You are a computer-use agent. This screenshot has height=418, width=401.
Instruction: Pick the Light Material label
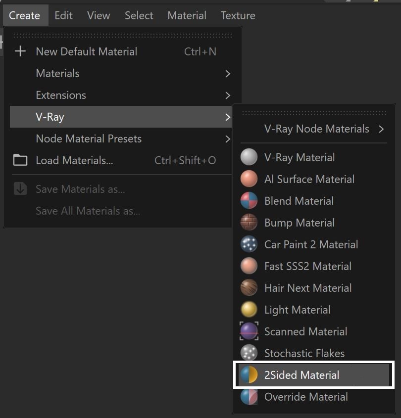297,310
